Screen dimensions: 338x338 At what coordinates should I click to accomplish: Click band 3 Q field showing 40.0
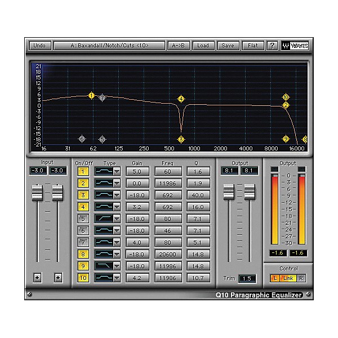coord(198,195)
